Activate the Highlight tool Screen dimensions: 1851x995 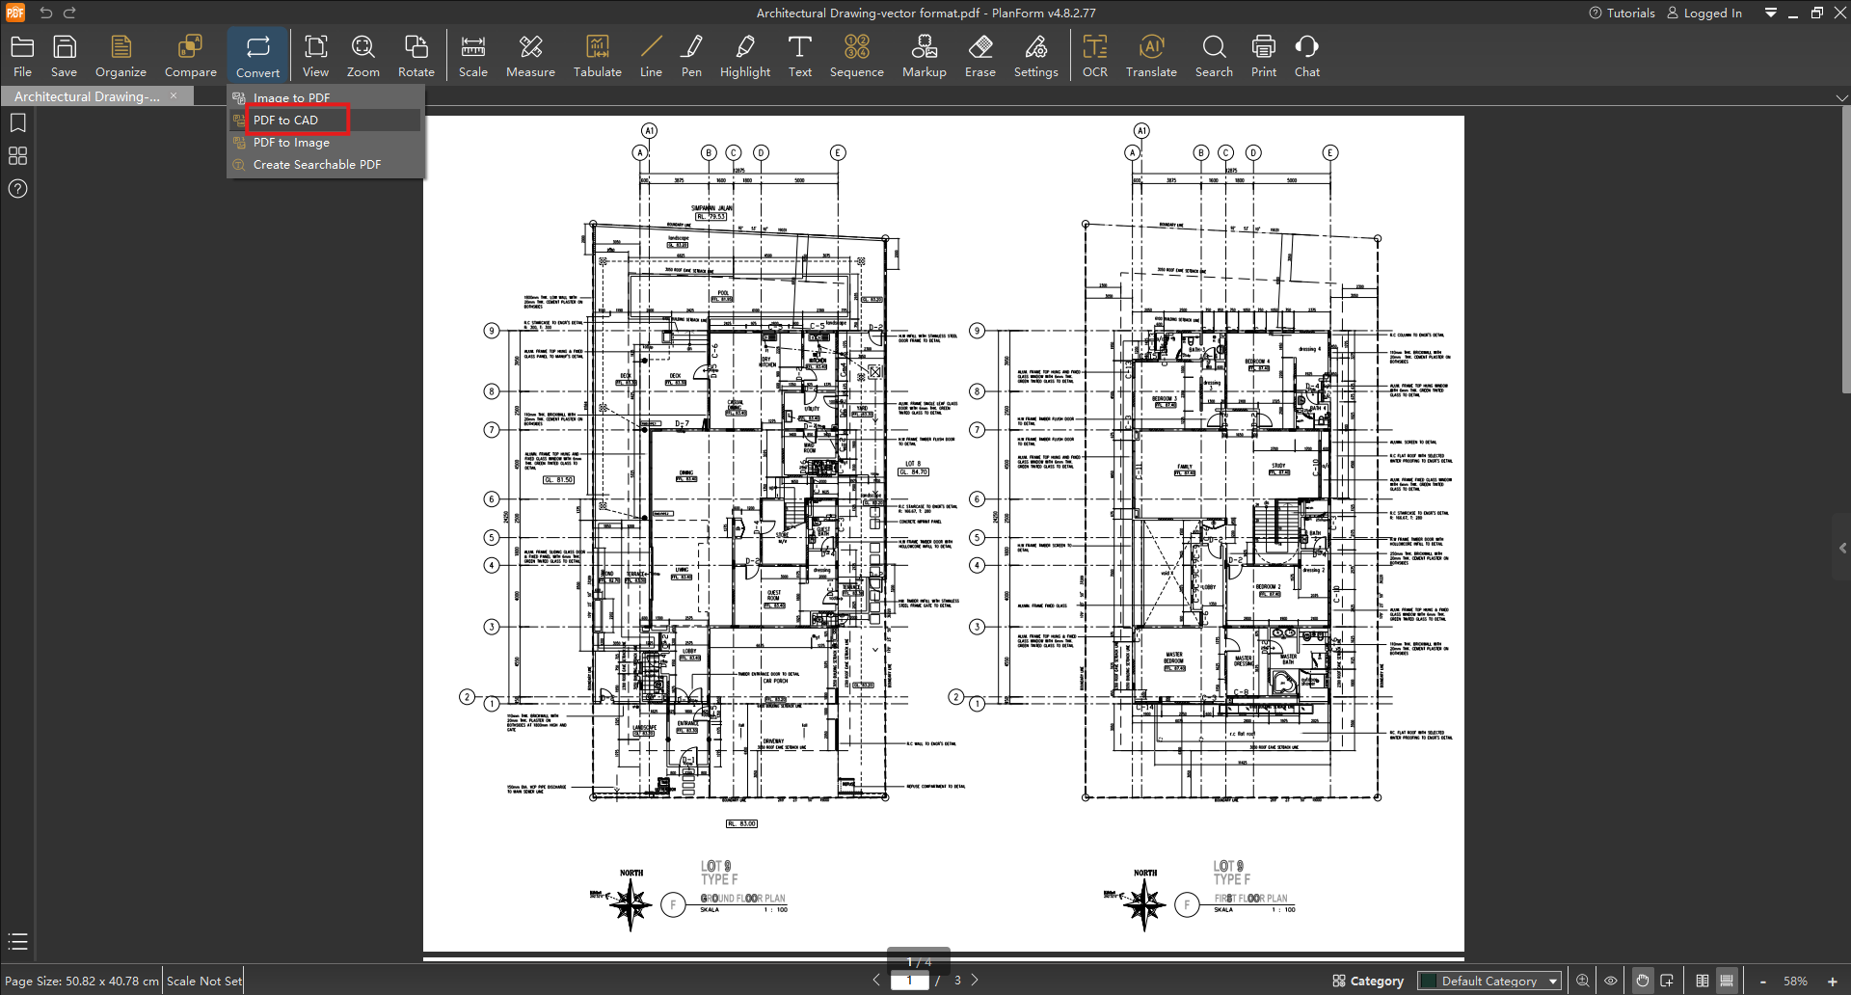(744, 57)
